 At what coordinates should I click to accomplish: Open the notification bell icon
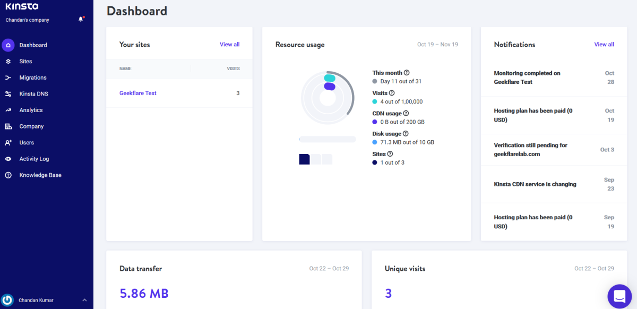click(81, 19)
